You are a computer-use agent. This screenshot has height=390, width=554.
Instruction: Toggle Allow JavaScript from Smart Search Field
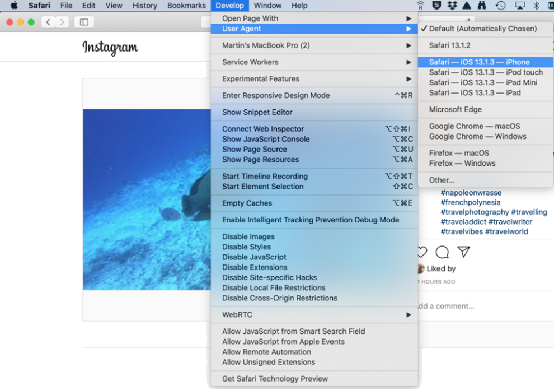point(314,331)
